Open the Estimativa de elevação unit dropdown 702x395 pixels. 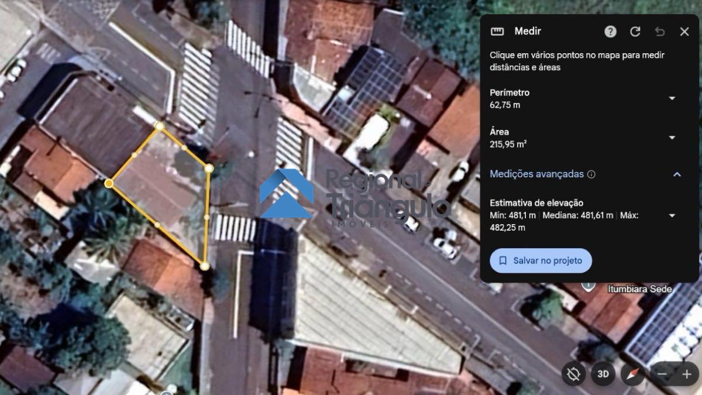click(672, 215)
